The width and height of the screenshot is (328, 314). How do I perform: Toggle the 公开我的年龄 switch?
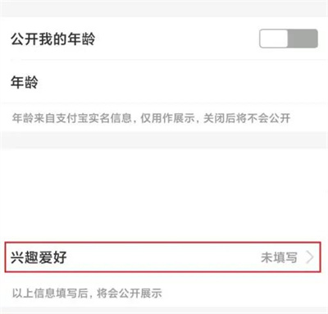point(289,39)
